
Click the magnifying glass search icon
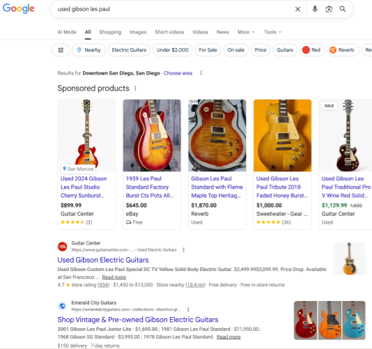343,9
